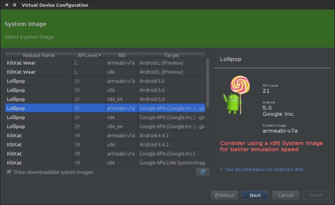Select KitKat x86 Android 4.4.2 row
The image size is (335, 205).
(105, 145)
